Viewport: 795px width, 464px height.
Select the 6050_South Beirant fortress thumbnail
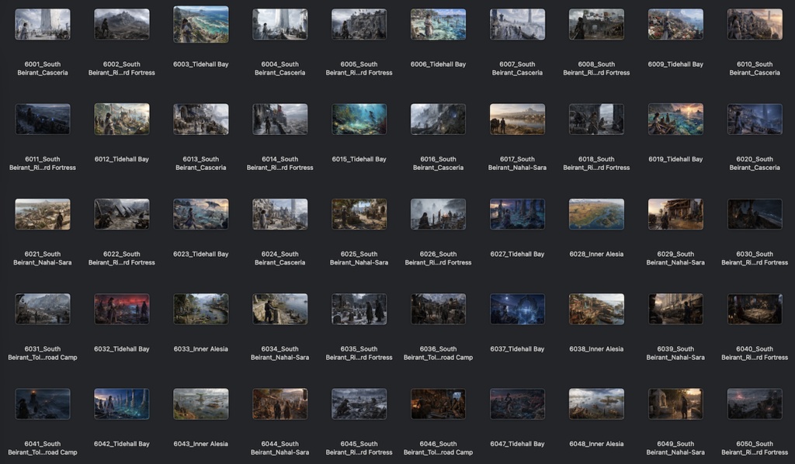coord(755,403)
